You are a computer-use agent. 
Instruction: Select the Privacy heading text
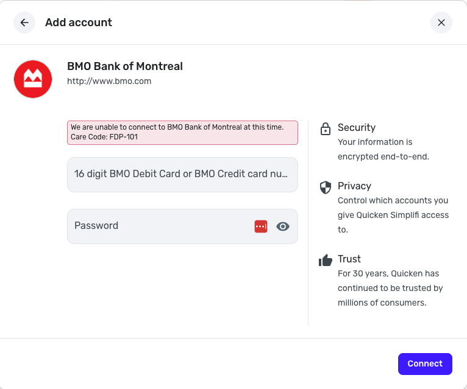pos(354,186)
